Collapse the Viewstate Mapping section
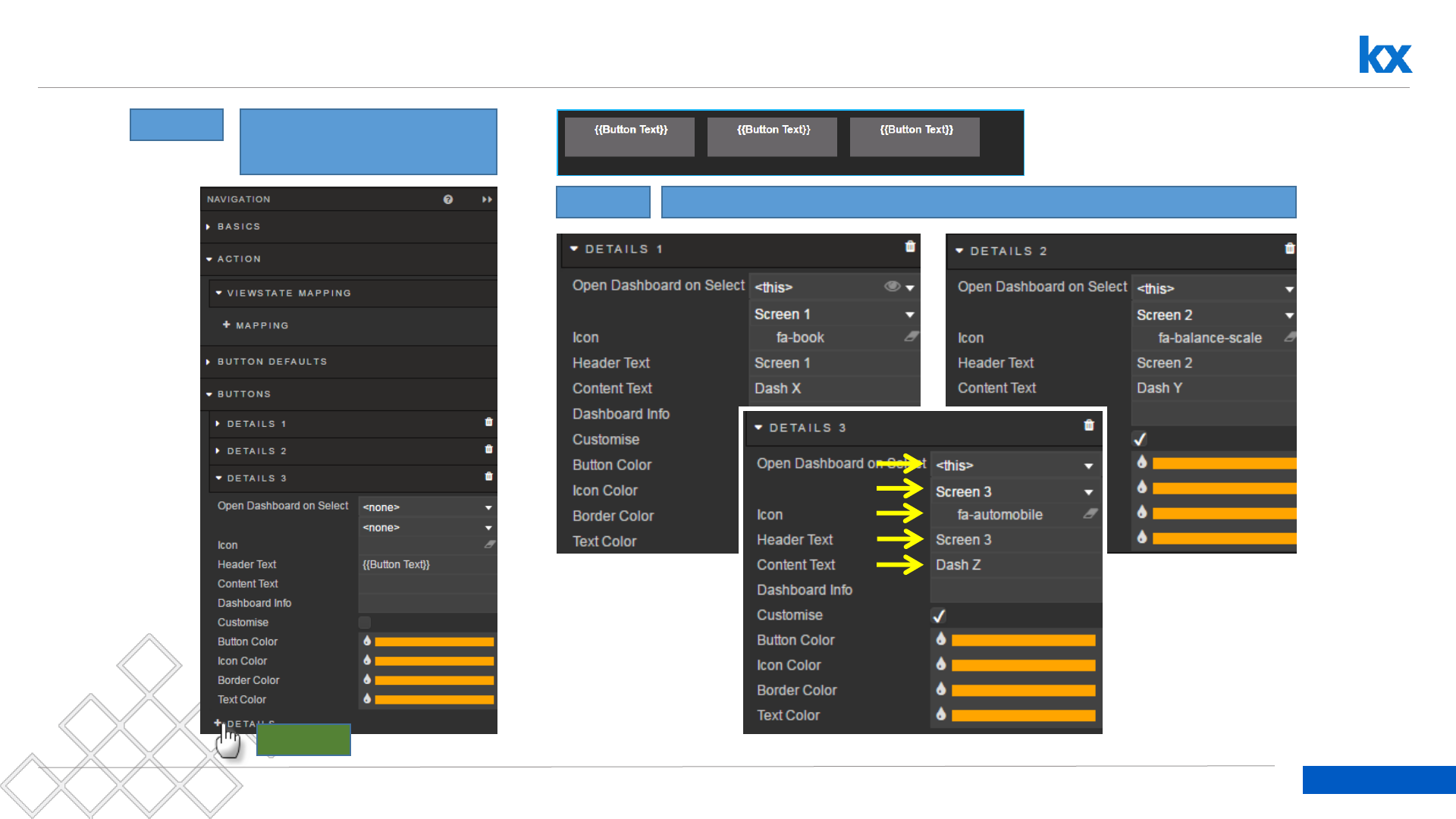This screenshot has height=819, width=1456. click(x=288, y=293)
